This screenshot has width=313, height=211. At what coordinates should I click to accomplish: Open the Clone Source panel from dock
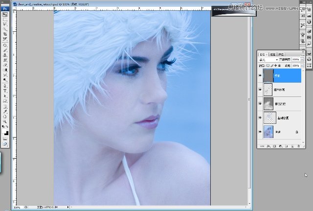tap(303, 41)
